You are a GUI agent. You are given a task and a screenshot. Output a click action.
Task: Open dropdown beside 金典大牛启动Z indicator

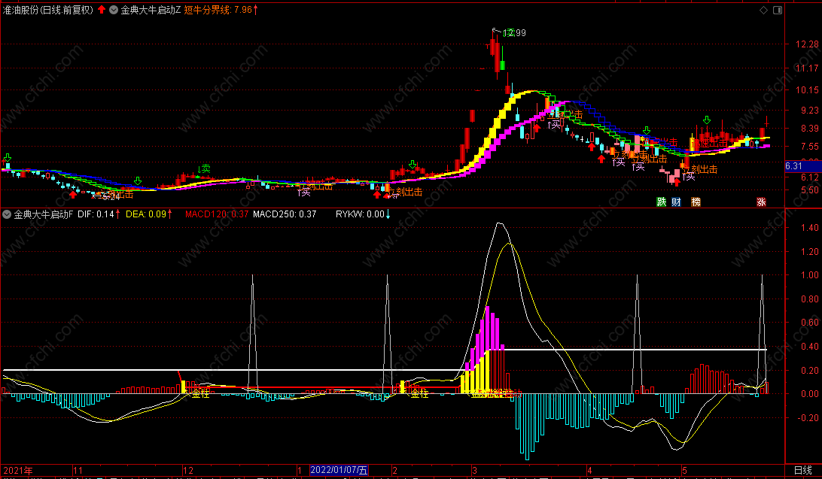point(113,10)
